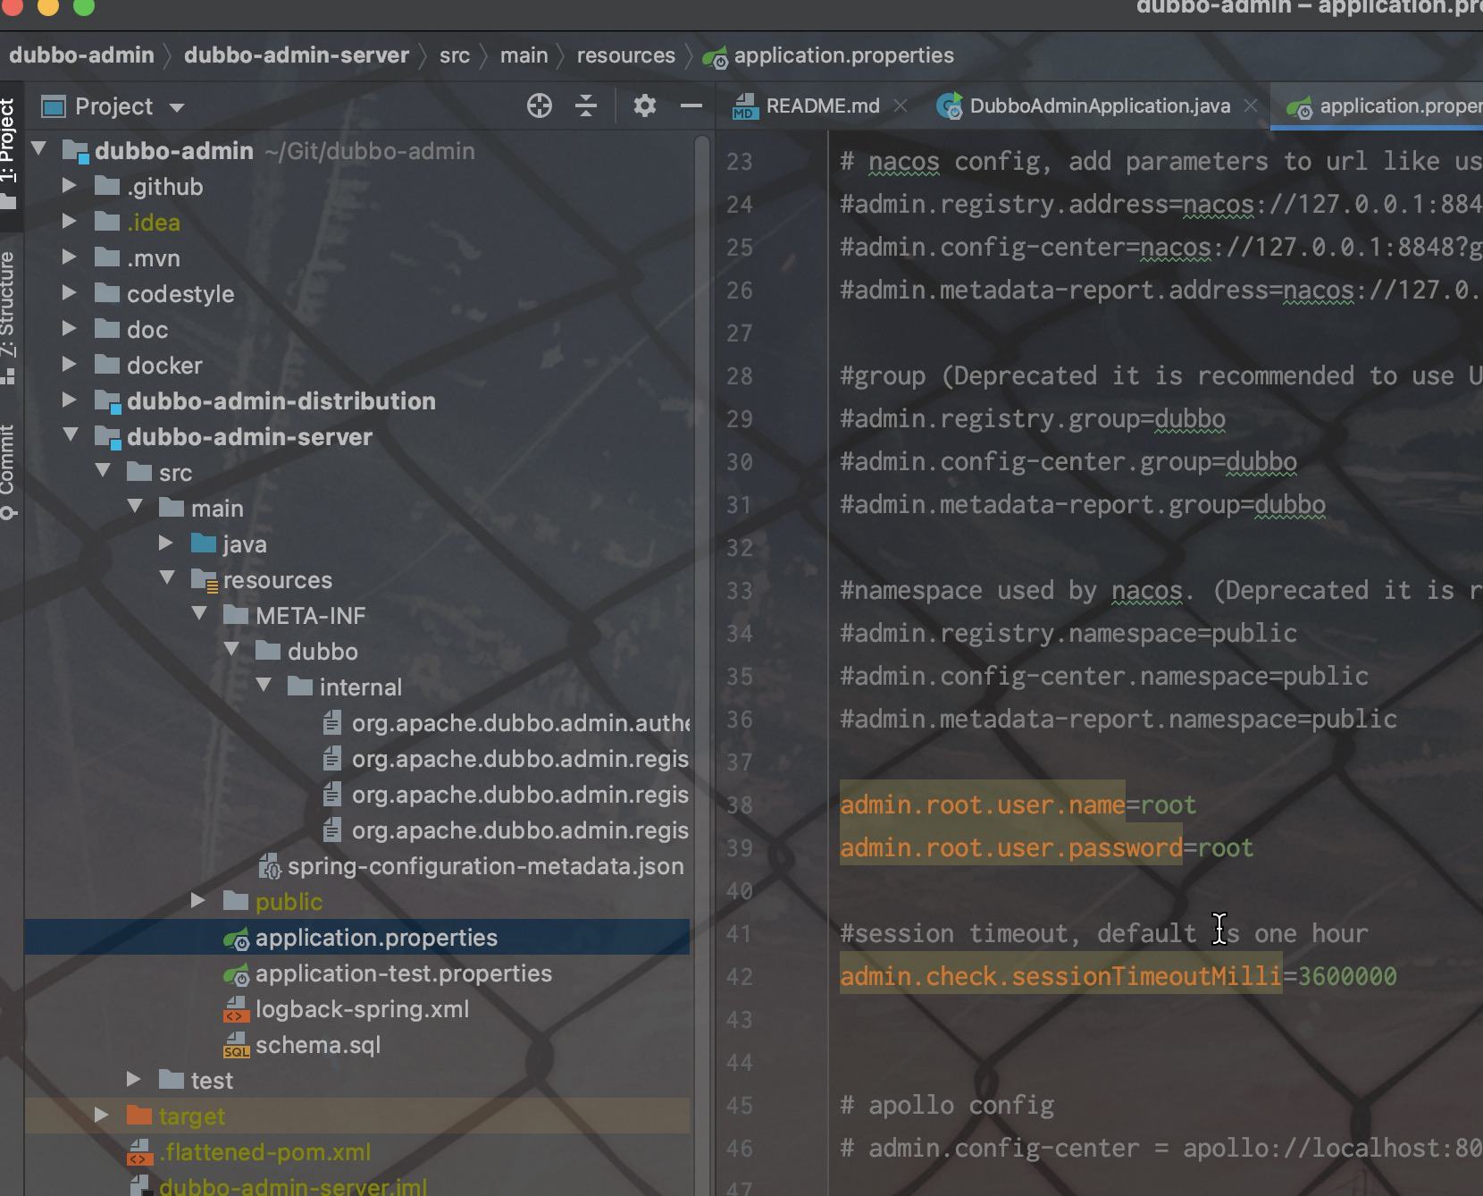Expand the java source folder
Screen dimensions: 1483x1196
pyautogui.click(x=165, y=543)
